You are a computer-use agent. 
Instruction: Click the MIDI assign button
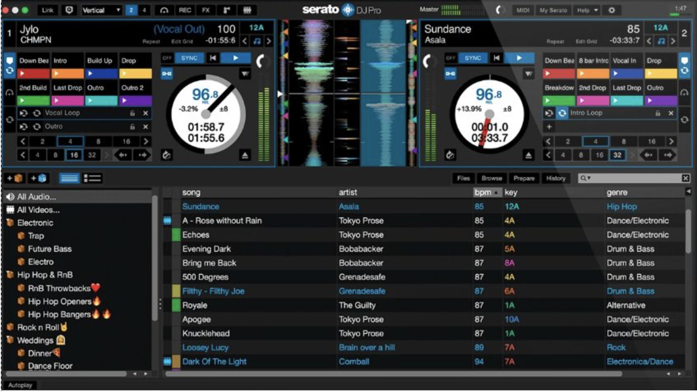pos(523,10)
